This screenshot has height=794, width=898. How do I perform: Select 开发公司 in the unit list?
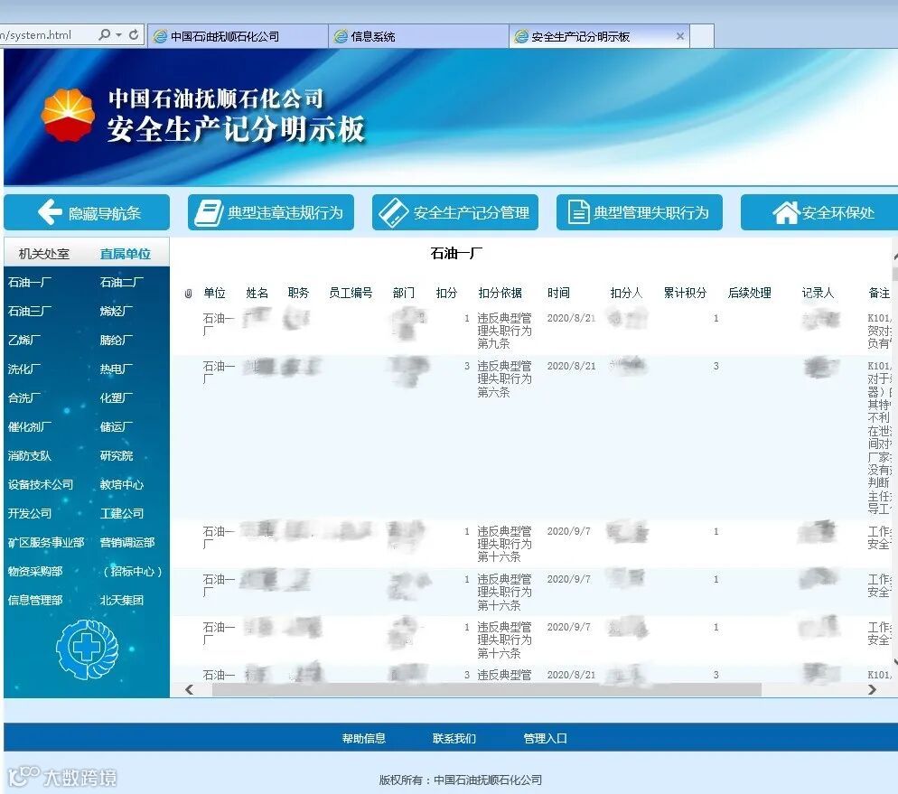30,513
